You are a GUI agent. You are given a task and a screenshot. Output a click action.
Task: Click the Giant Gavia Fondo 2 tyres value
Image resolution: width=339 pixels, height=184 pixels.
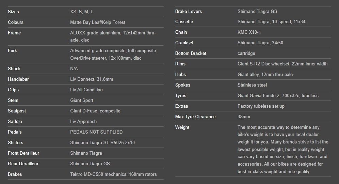[278, 95]
